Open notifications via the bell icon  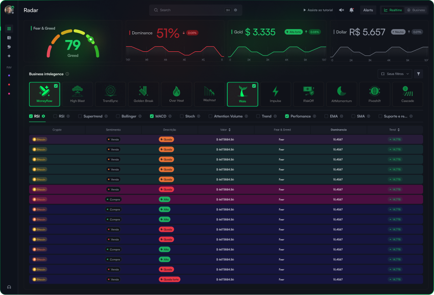(351, 10)
